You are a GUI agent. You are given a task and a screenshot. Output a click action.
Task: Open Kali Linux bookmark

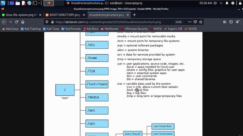(x=10, y=29)
